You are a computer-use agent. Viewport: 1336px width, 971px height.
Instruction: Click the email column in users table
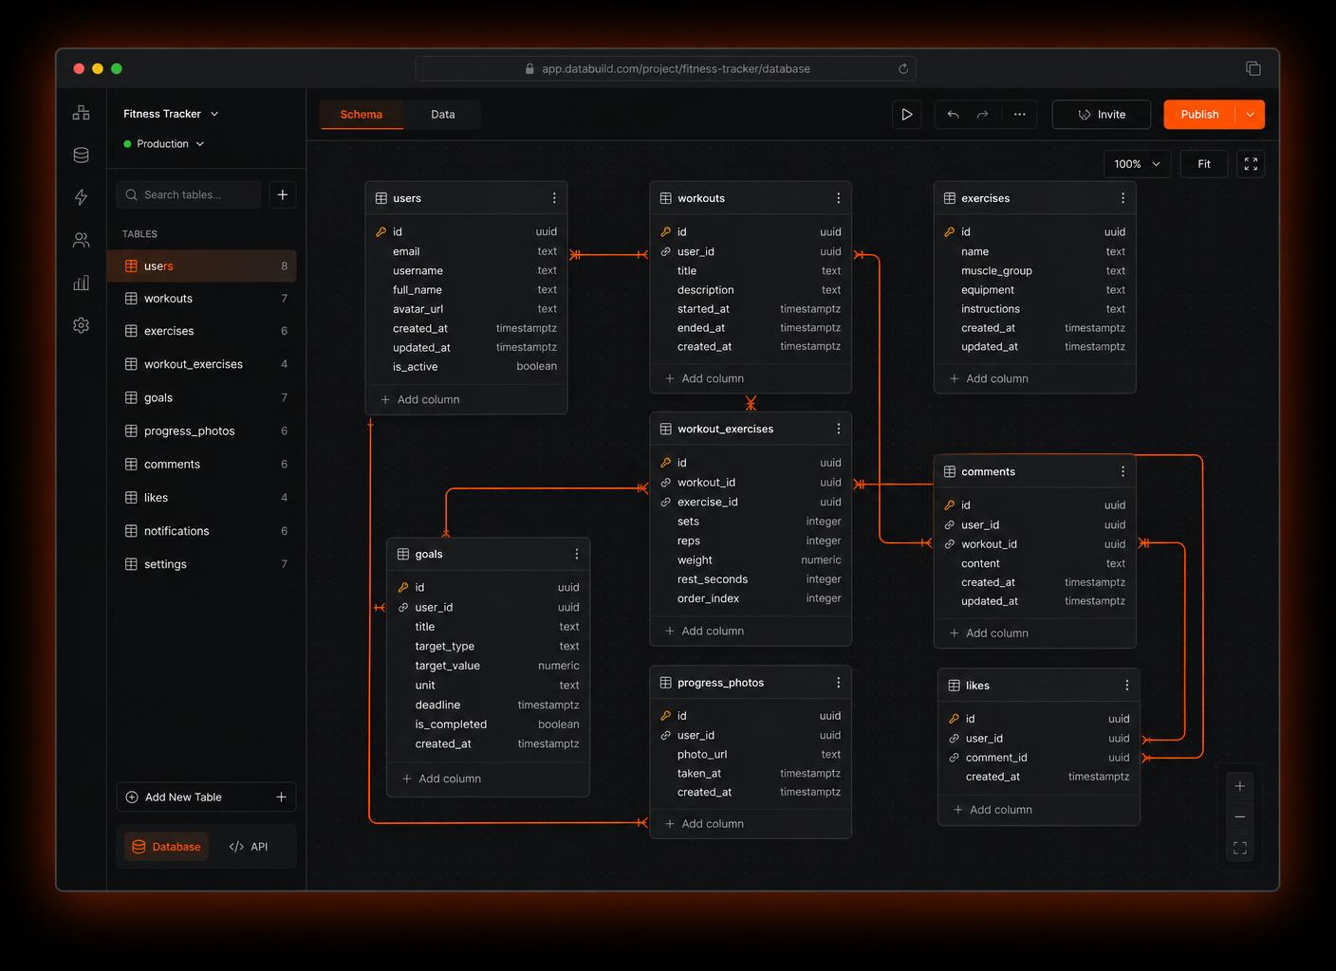[466, 251]
